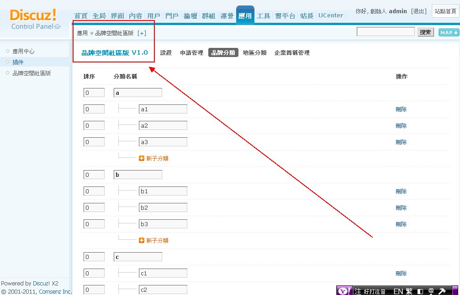This screenshot has width=460, height=295.
Task: Open 插件 in the left sidebar
Action: pyautogui.click(x=18, y=62)
